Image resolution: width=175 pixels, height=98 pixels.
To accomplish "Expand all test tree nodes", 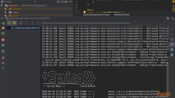I will pos(33,23).
